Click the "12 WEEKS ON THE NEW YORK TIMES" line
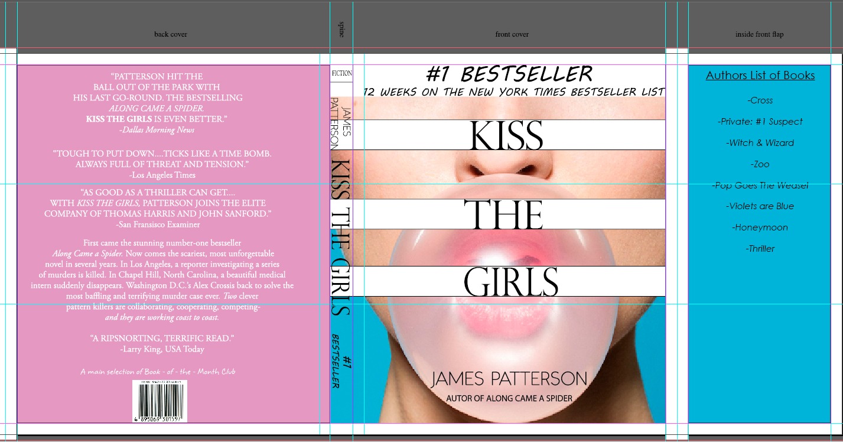The width and height of the screenshot is (843, 442). [514, 92]
